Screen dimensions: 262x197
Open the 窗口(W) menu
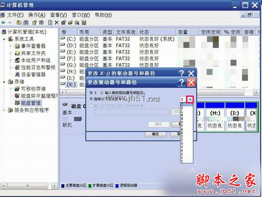point(81,15)
